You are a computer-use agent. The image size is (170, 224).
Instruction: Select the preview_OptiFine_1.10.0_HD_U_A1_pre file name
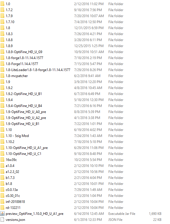pyautogui.click(x=35, y=214)
